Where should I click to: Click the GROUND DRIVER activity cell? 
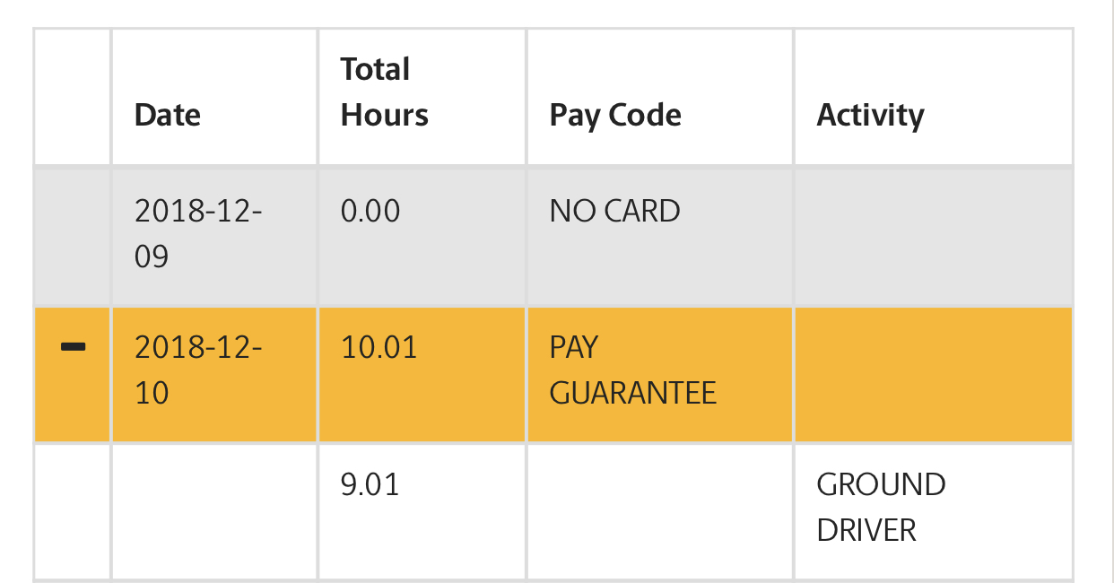[934, 512]
